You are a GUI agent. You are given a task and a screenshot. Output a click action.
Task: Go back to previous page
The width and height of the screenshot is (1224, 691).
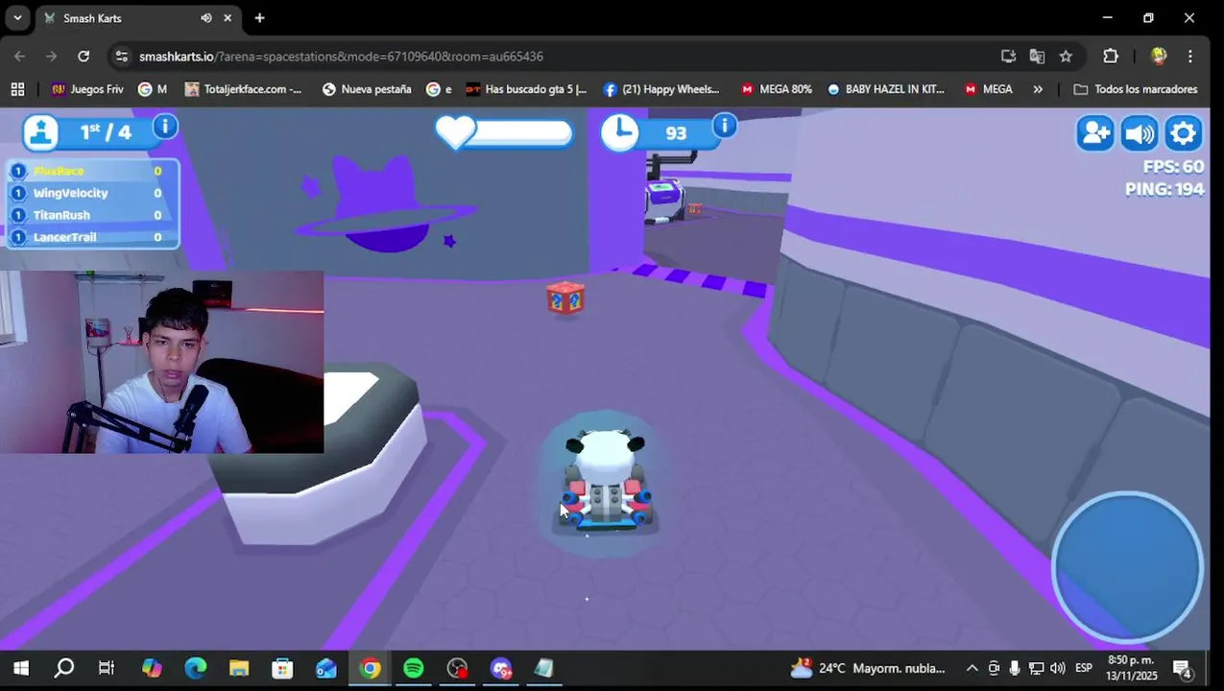20,57
